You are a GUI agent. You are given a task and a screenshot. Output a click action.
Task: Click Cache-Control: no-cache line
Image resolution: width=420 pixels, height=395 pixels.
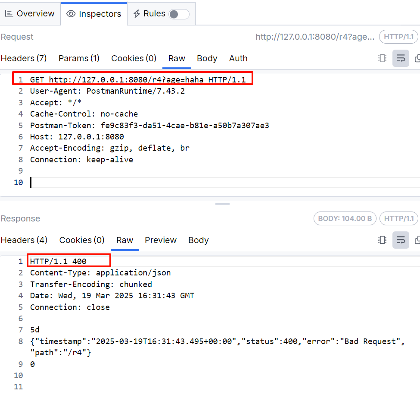[x=84, y=114]
